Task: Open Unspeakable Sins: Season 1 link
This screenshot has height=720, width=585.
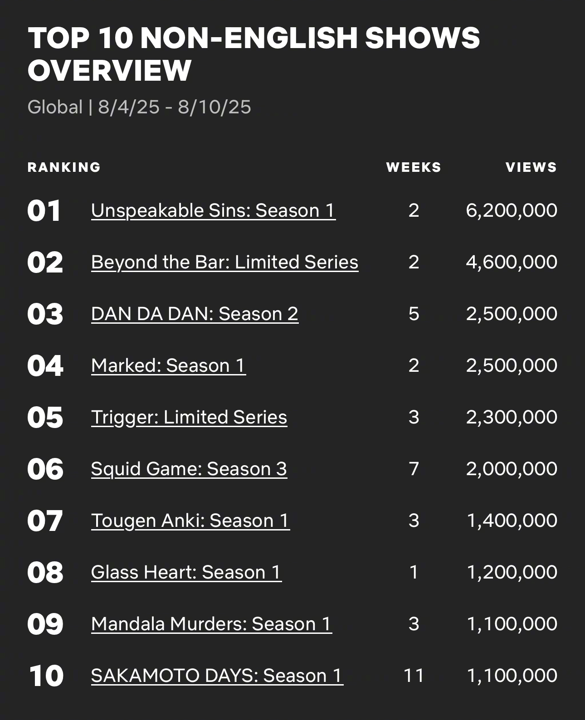Action: [x=213, y=211]
